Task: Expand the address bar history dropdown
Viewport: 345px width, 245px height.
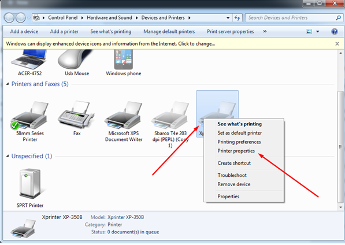Action: coord(228,18)
